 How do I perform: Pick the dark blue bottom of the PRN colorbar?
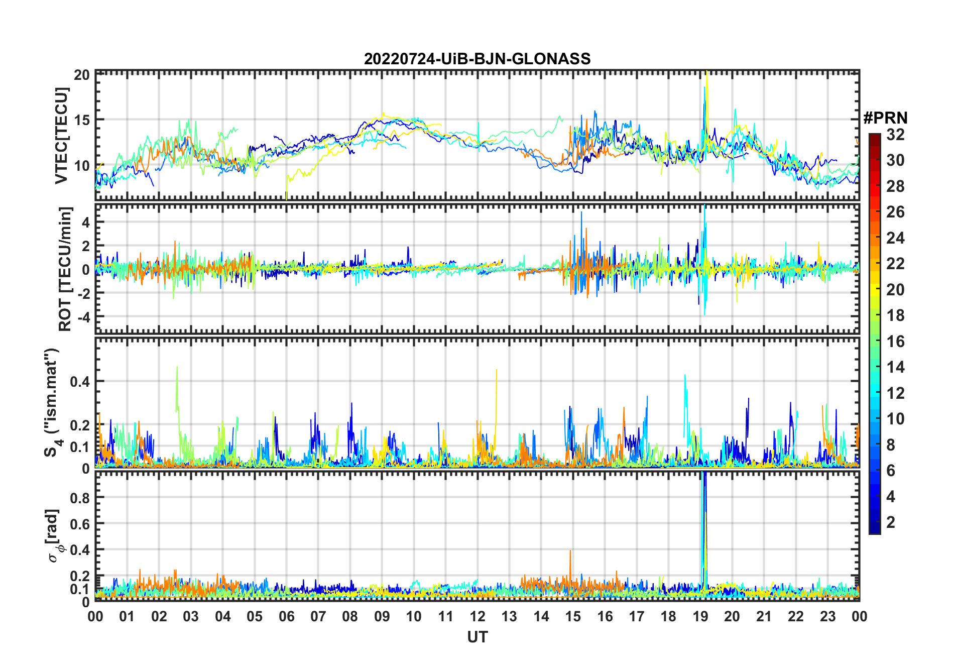[x=875, y=528]
